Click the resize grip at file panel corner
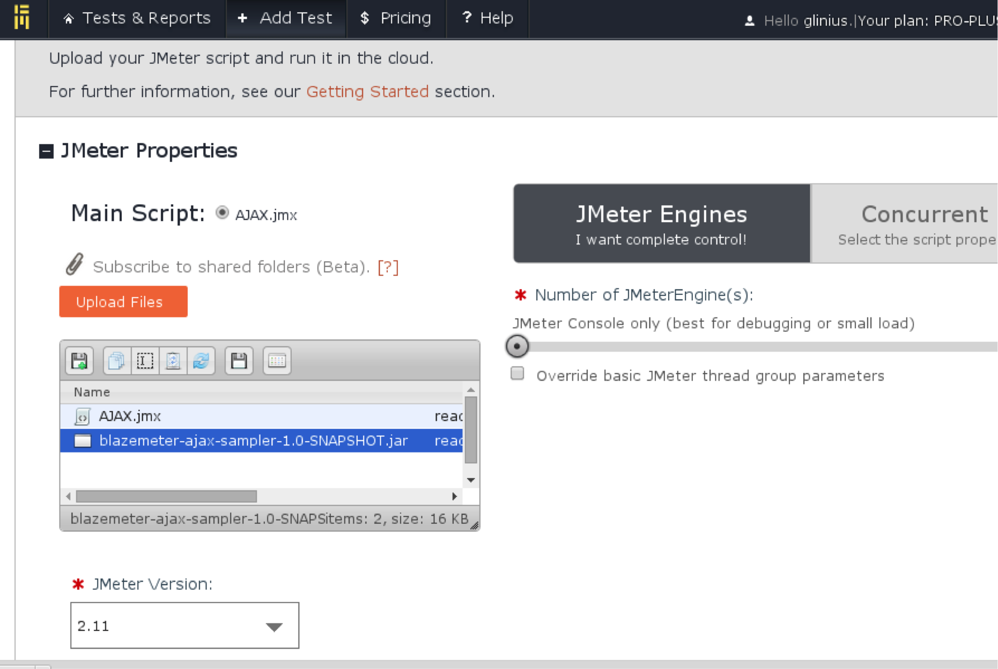The width and height of the screenshot is (998, 669). [474, 526]
